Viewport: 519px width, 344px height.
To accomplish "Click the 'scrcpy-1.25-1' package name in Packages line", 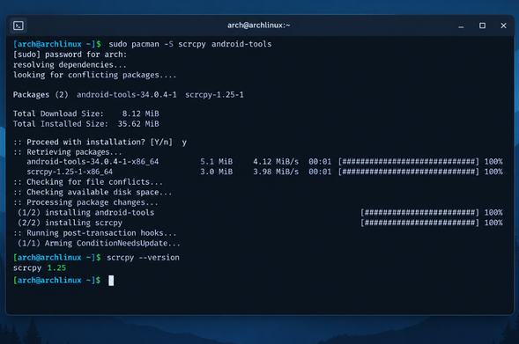I will point(214,95).
